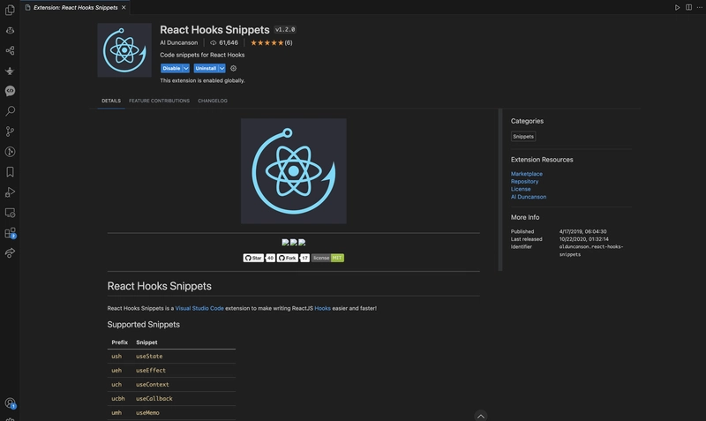Open the Source Control branch icon
This screenshot has height=421, width=706.
[x=10, y=131]
